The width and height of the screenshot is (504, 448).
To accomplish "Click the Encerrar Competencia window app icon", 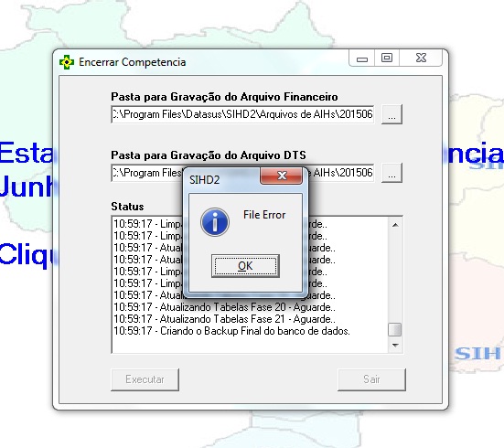I will pyautogui.click(x=67, y=62).
